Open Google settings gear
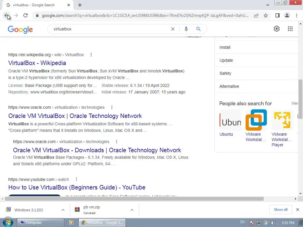 (x=277, y=29)
